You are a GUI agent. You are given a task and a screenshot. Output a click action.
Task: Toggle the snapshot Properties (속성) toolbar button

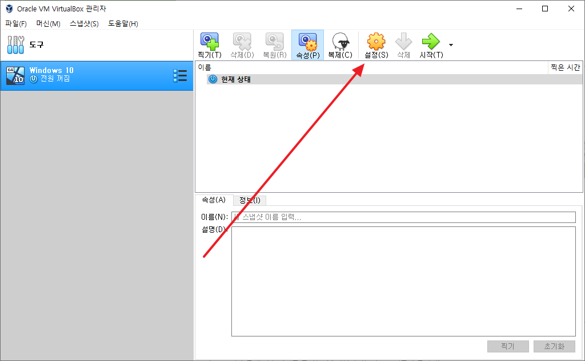[307, 44]
